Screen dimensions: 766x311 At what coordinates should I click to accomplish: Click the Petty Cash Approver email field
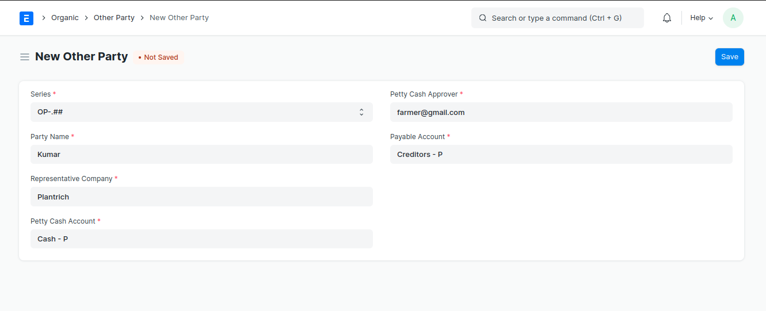[x=561, y=112]
